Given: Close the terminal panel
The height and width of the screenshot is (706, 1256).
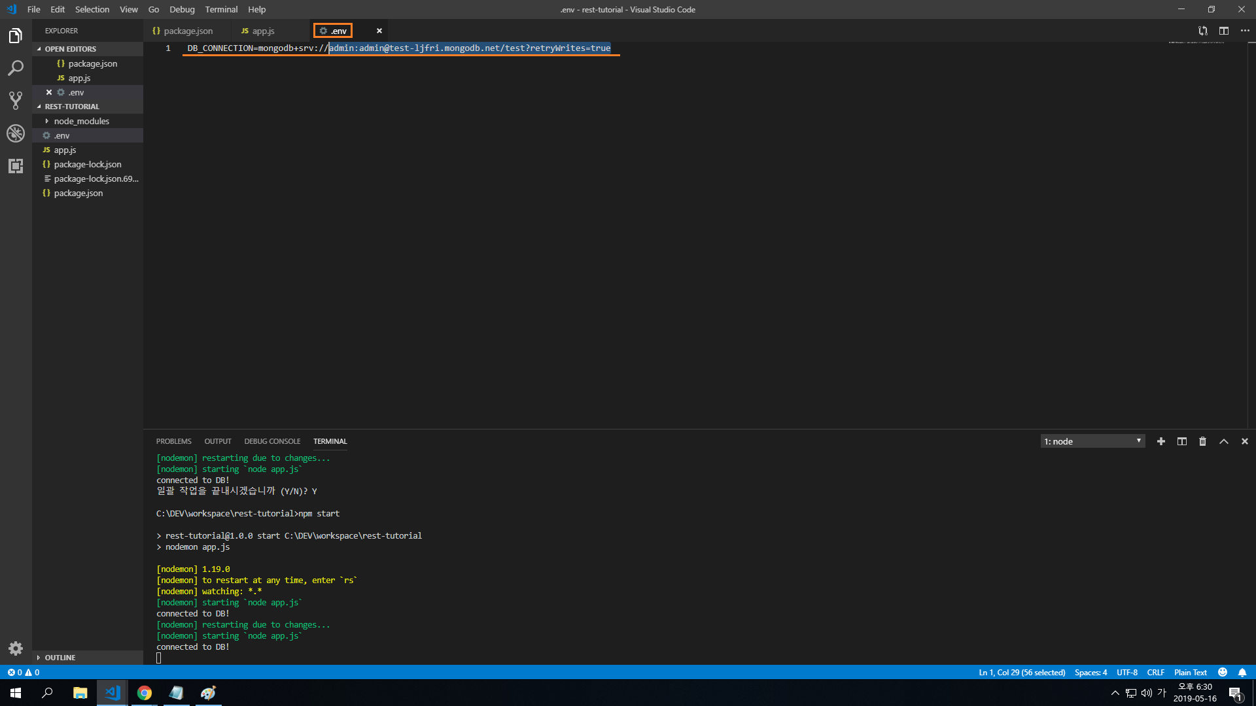Looking at the screenshot, I should click(x=1245, y=441).
